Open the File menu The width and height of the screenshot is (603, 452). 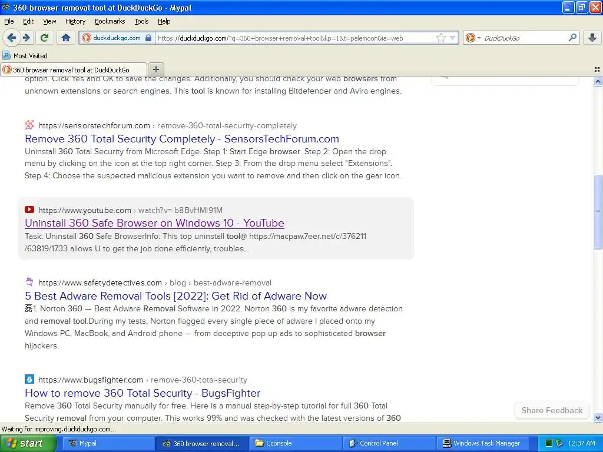[9, 21]
